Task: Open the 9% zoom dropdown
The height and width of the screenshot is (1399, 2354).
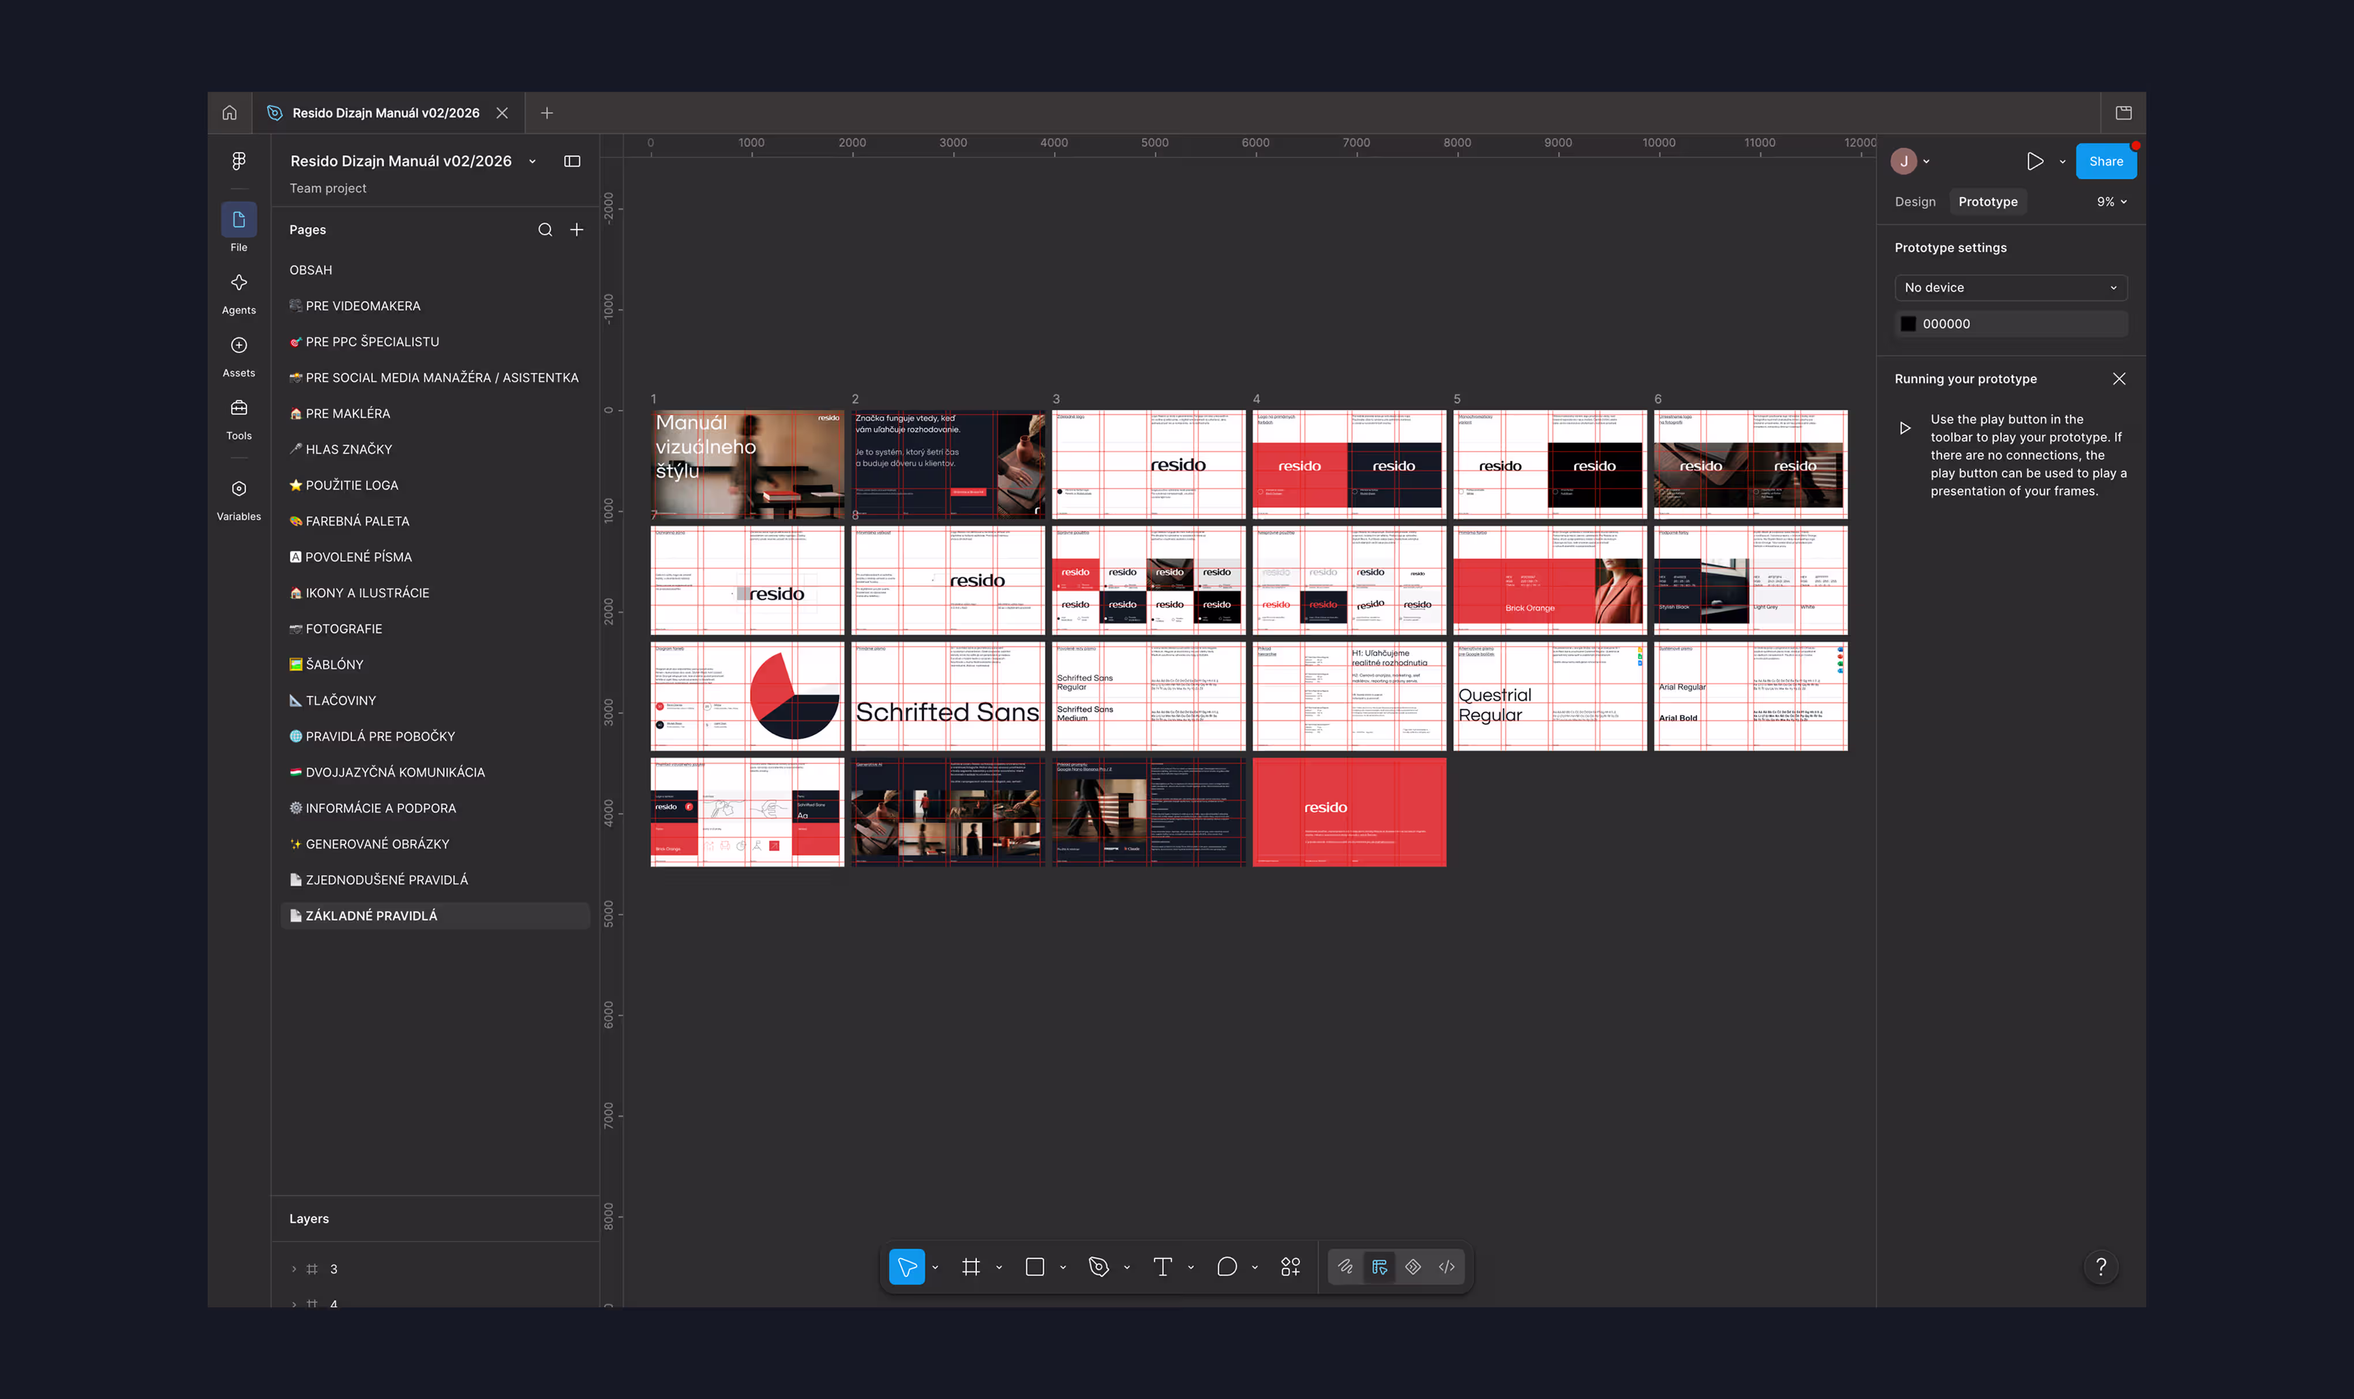Action: tap(2112, 202)
